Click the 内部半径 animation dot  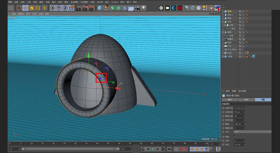tap(223, 108)
